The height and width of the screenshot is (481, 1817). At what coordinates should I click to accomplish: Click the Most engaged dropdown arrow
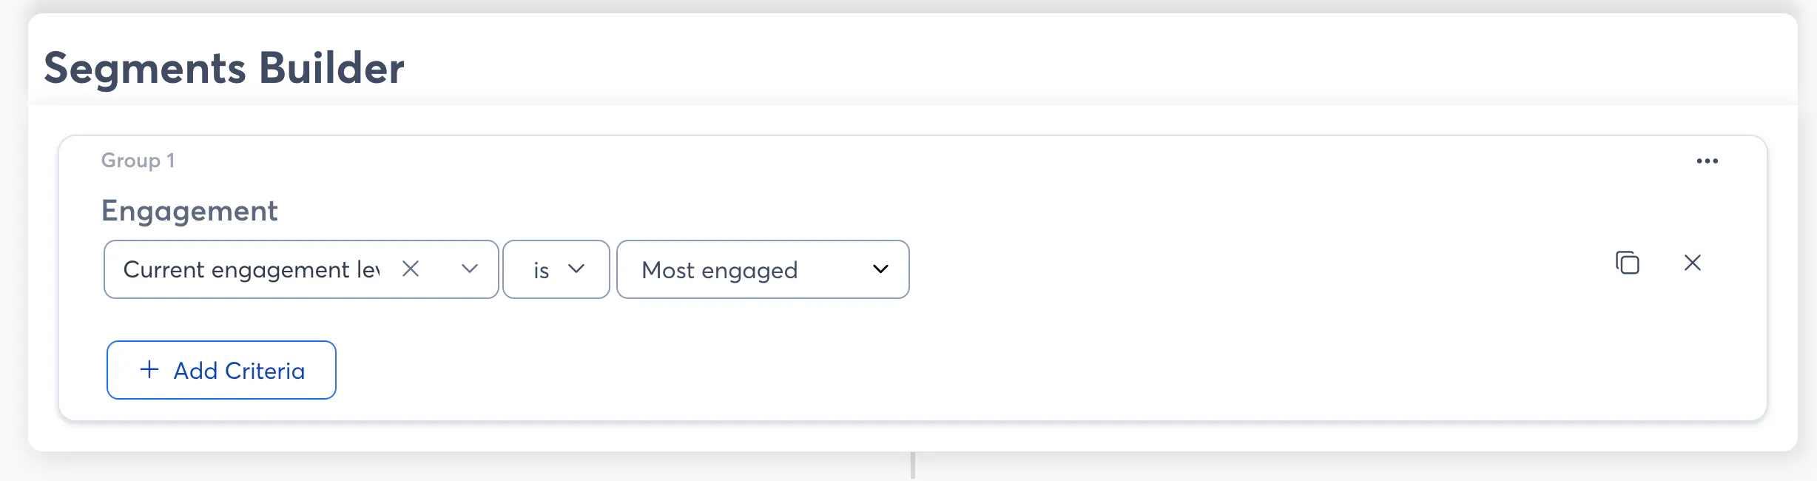point(880,269)
